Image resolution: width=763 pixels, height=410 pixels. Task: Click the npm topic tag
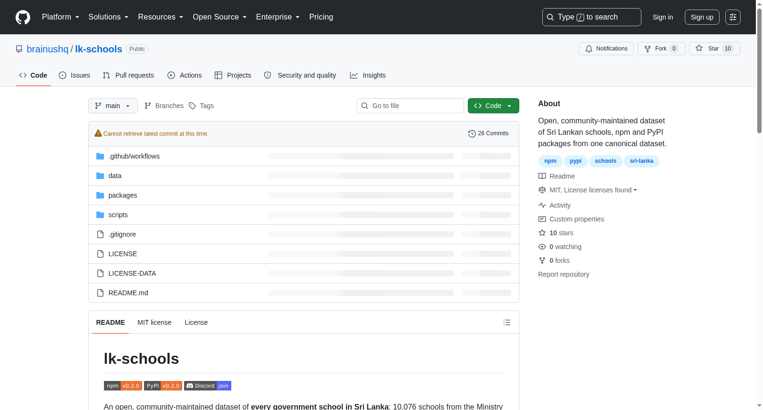pos(550,161)
